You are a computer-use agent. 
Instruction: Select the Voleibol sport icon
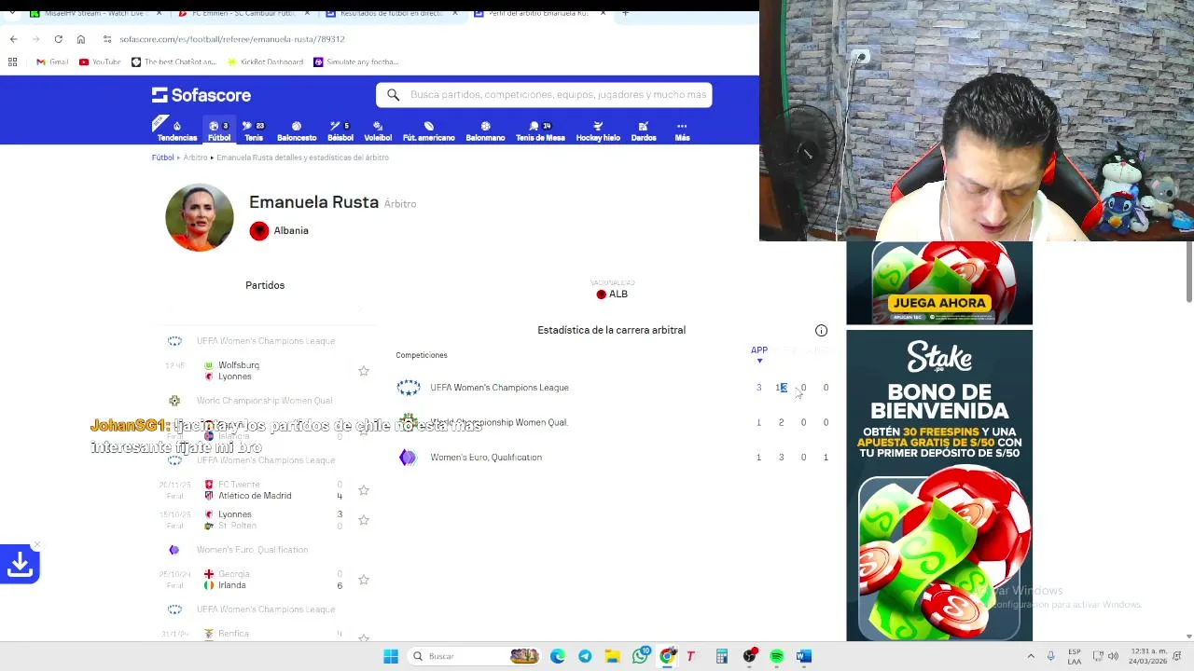[378, 130]
